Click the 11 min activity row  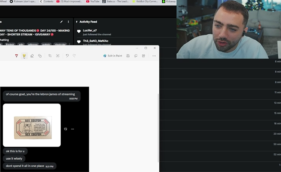220,94
